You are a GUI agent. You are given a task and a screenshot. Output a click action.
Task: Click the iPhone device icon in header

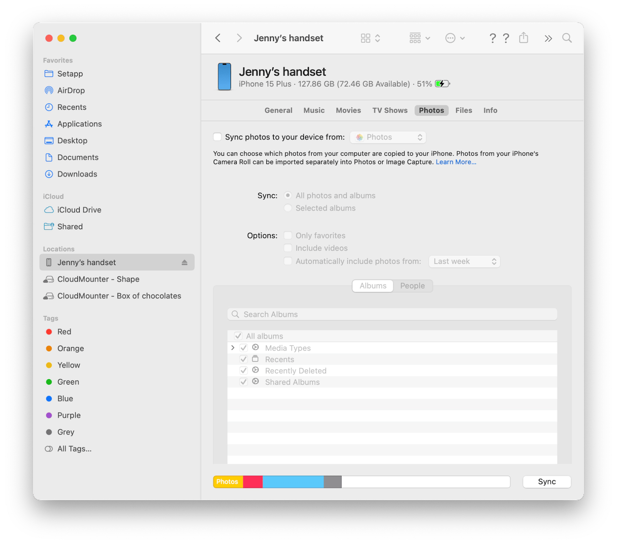pos(224,77)
